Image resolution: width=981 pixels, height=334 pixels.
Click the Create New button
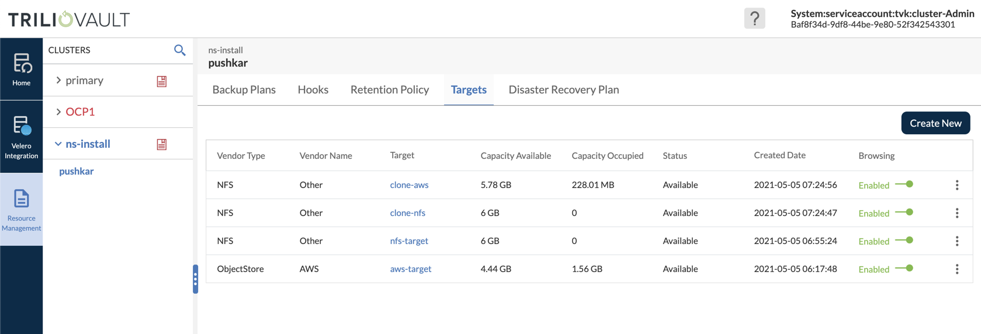[935, 123]
